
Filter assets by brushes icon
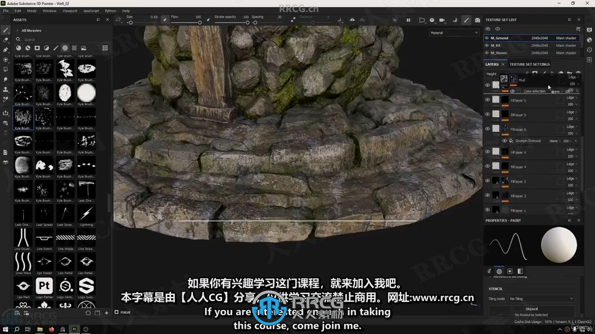pos(56,48)
